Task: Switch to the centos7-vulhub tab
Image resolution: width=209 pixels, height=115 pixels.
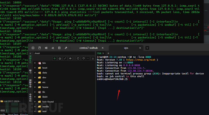Action: 89,48
